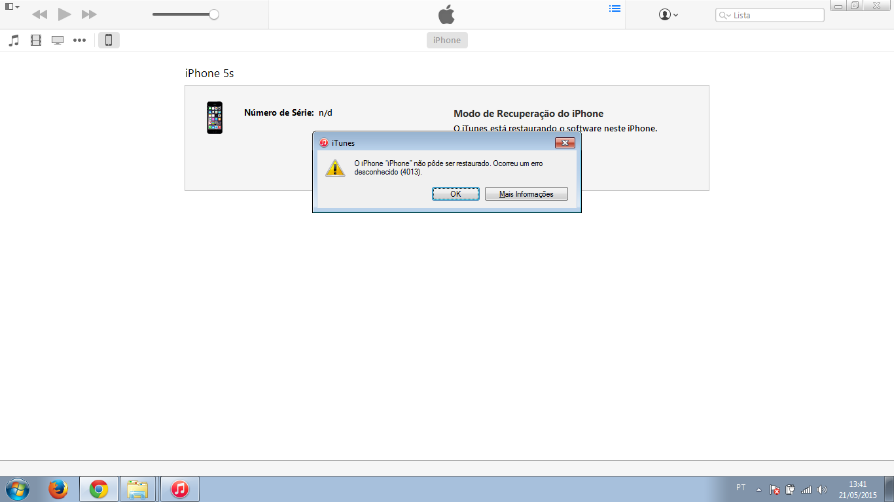Click OK in the iTunes dialog
The width and height of the screenshot is (894, 502).
[456, 194]
